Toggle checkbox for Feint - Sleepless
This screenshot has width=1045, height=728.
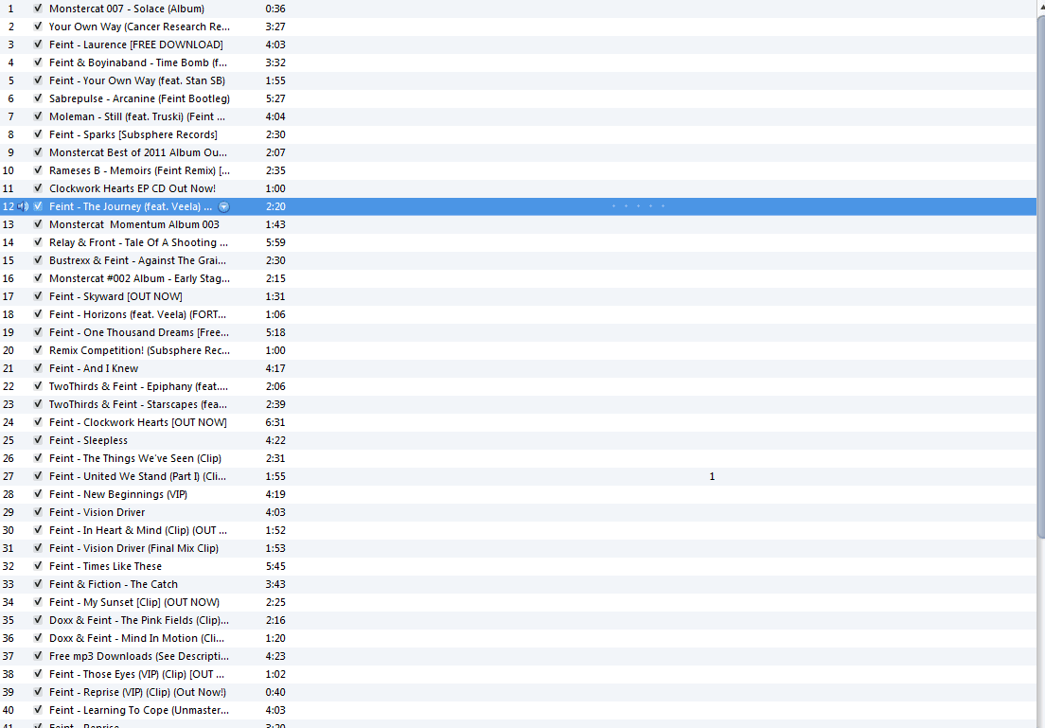38,440
